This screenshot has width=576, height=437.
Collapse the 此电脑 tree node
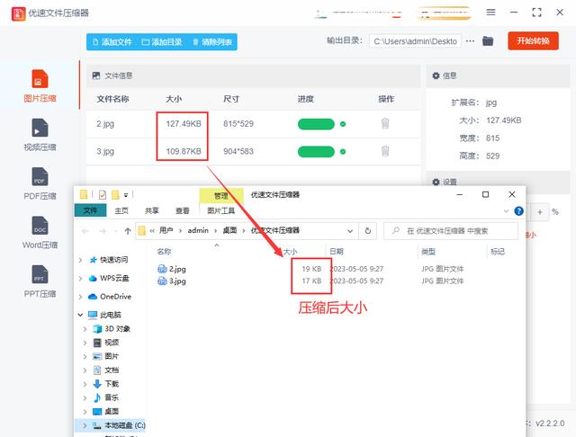80,315
